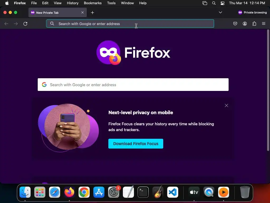
Task: Click Download Firefox Focus button
Action: [x=136, y=144]
